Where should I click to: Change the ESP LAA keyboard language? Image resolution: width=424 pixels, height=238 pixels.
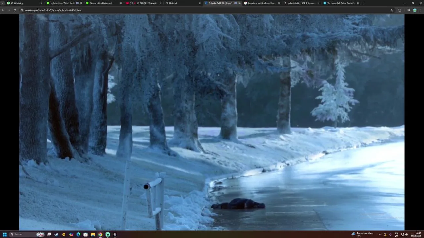tap(397, 234)
